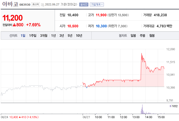Viewport: 179px width, 121px height.
Task: Click the 12:00 time axis label
Action: pyautogui.click(x=124, y=117)
